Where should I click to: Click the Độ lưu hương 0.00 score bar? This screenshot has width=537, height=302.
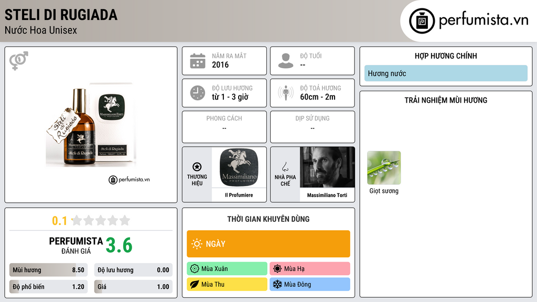pos(133,270)
